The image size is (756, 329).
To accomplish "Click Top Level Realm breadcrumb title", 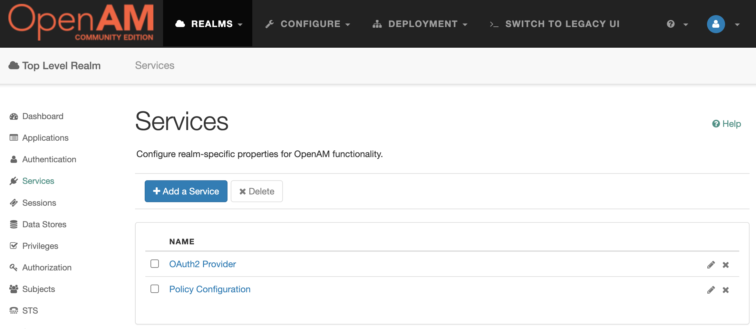I will [x=61, y=66].
